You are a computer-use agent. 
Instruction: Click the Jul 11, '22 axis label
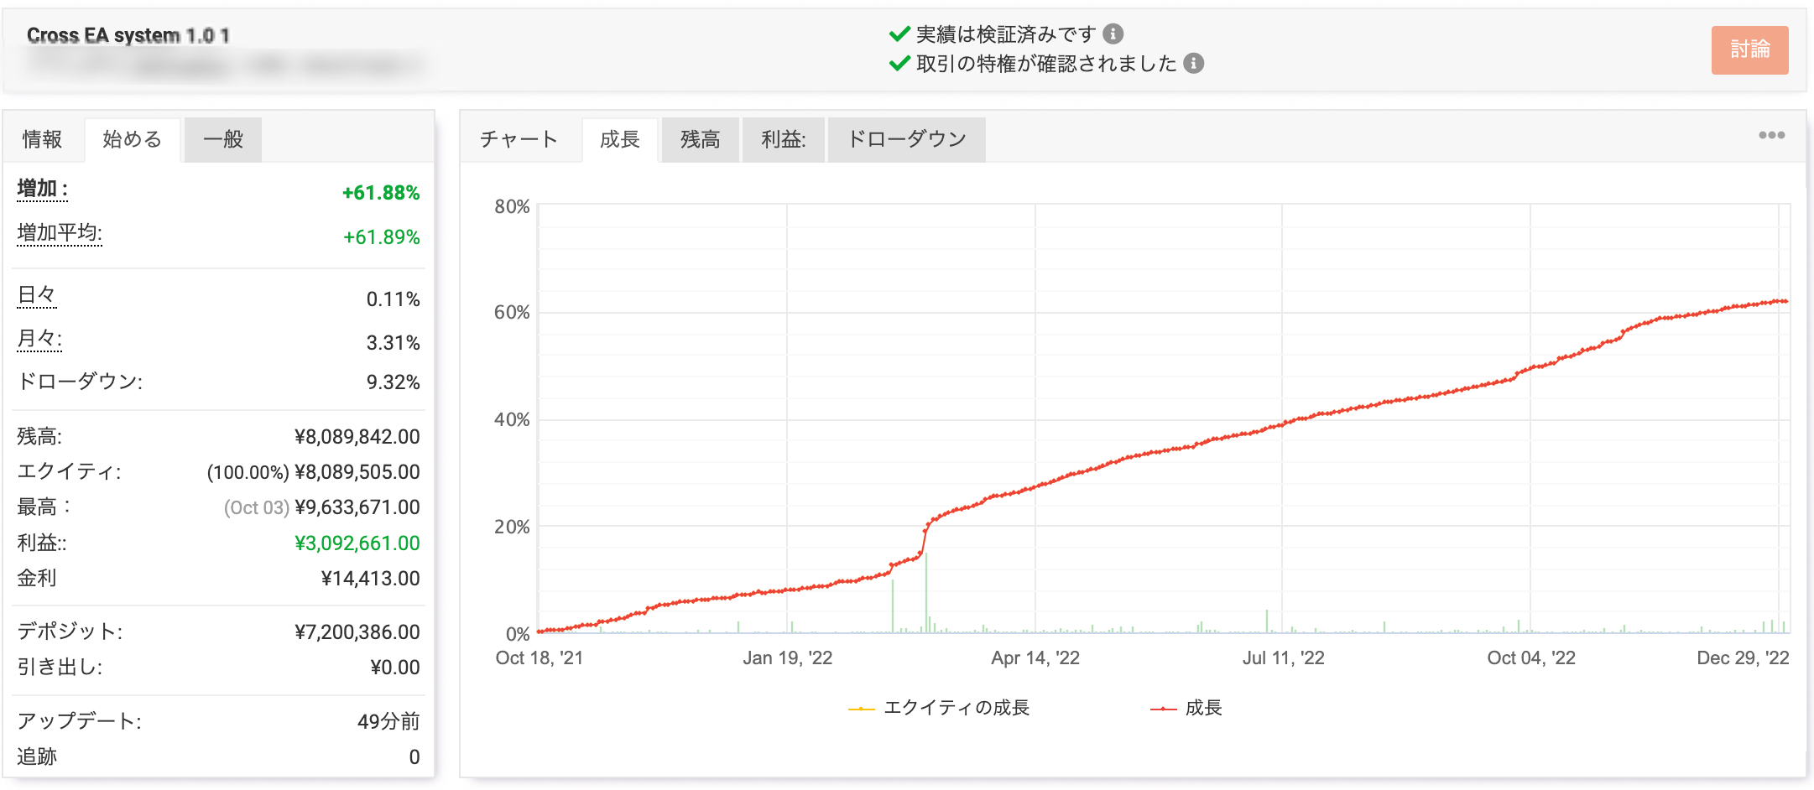(1284, 658)
